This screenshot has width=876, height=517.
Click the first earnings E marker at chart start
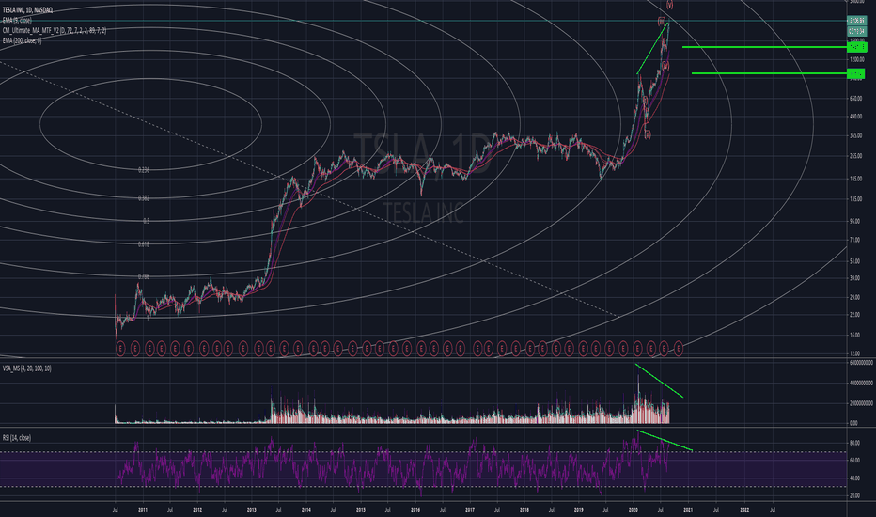point(120,349)
